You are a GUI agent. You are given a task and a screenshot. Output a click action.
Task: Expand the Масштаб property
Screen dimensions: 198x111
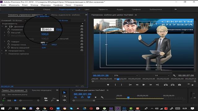pos(5,32)
